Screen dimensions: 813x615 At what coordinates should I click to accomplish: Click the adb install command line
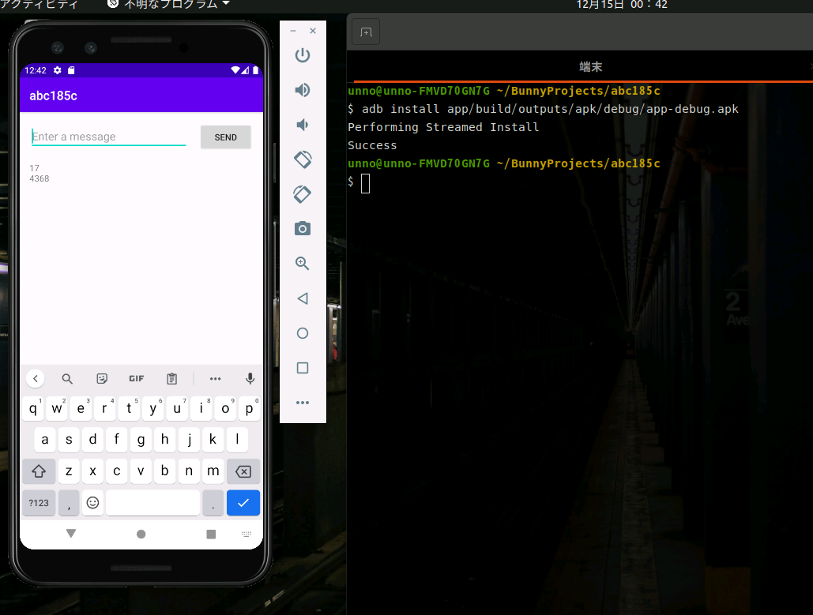coord(543,109)
